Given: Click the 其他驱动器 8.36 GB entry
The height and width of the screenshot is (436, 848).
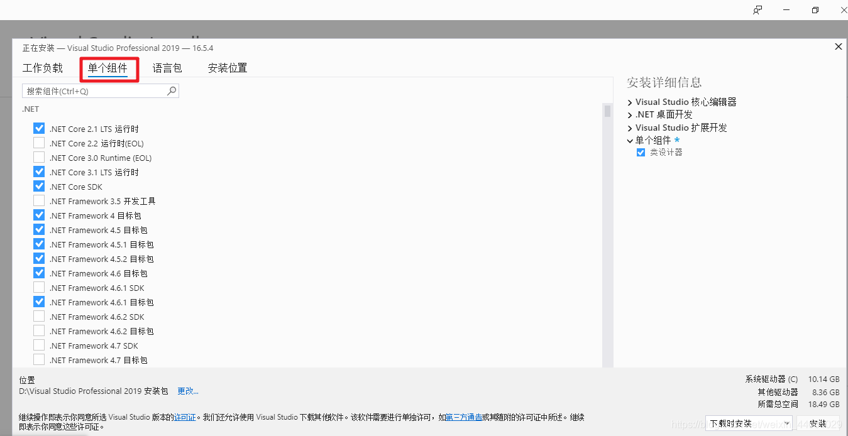Looking at the screenshot, I should click(798, 392).
